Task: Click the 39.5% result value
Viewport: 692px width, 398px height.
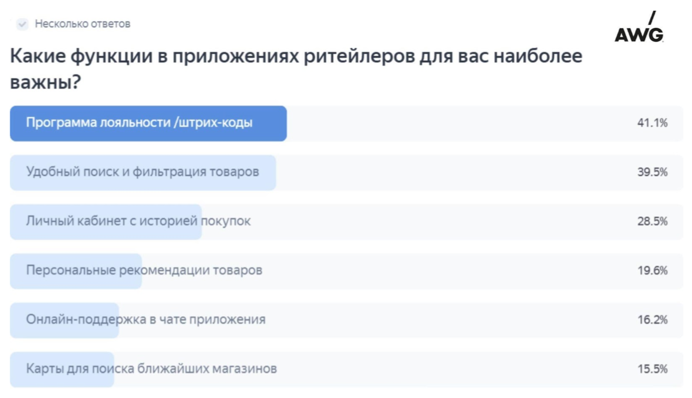Action: (652, 172)
